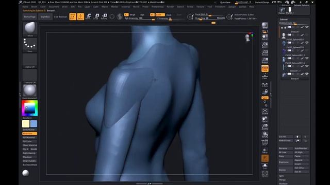This screenshot has height=185, width=330.
Task: Click the AutoReorder button
Action: tap(301, 149)
